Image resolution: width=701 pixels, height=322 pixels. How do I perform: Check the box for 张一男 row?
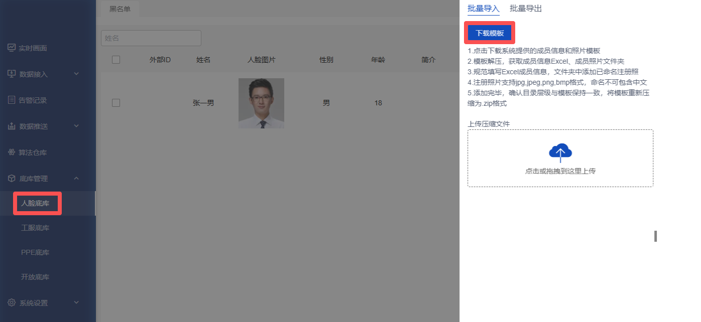click(x=116, y=103)
